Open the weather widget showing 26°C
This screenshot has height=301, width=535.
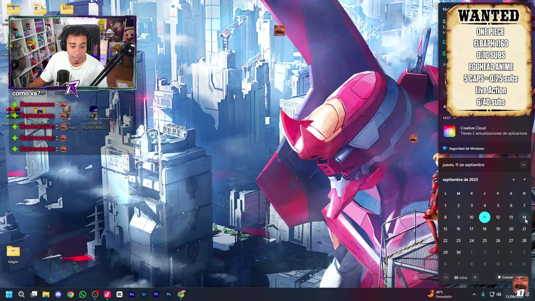441,294
